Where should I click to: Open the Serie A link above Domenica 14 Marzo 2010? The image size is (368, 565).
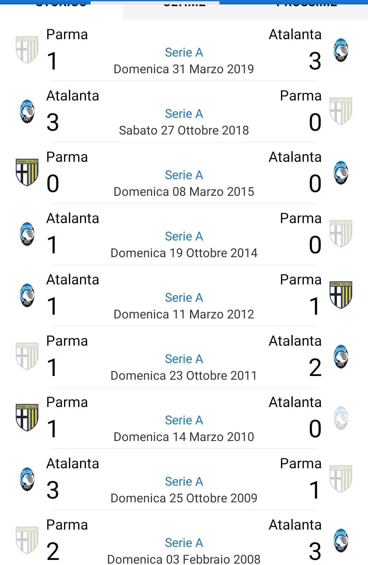(x=184, y=420)
